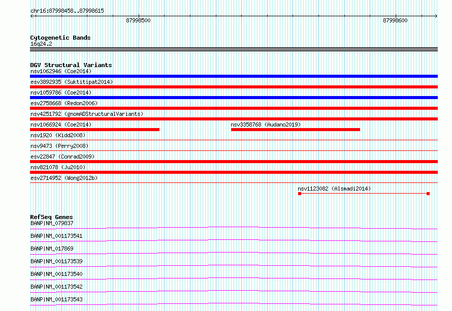Open the esv3892935 (Suktitipat2014) variant label
452x311 pixels.
(x=72, y=82)
